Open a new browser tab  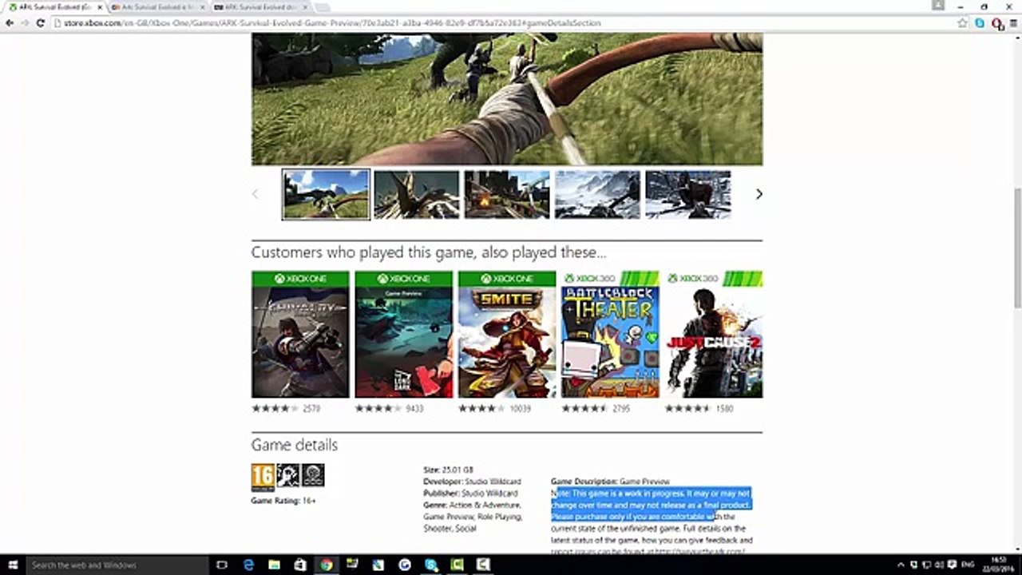point(324,7)
